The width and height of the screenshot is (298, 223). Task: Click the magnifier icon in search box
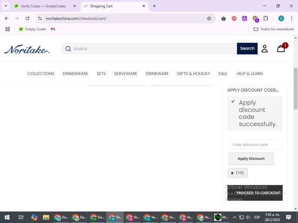tap(68, 49)
